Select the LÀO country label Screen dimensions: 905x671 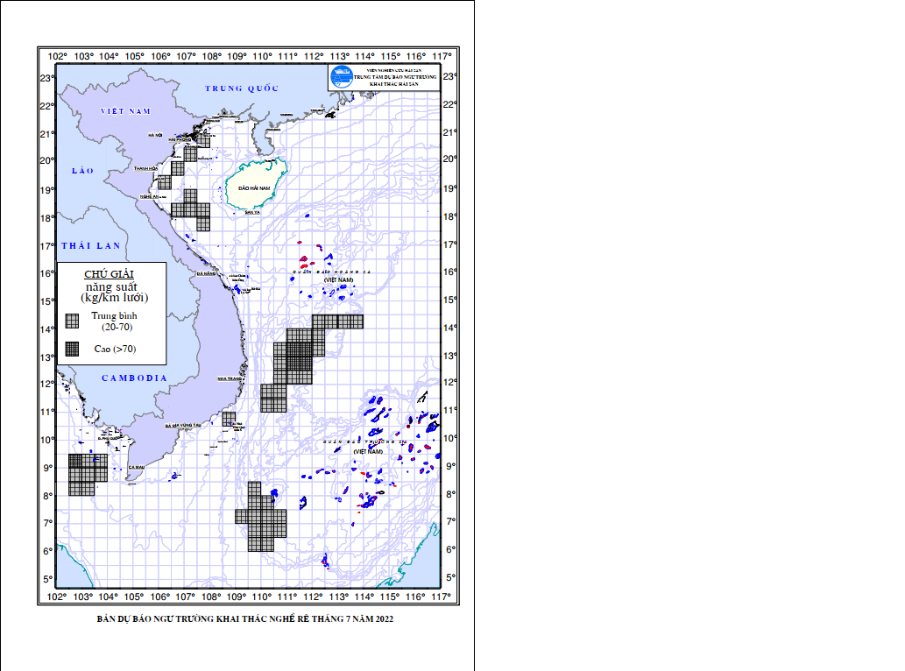[82, 171]
